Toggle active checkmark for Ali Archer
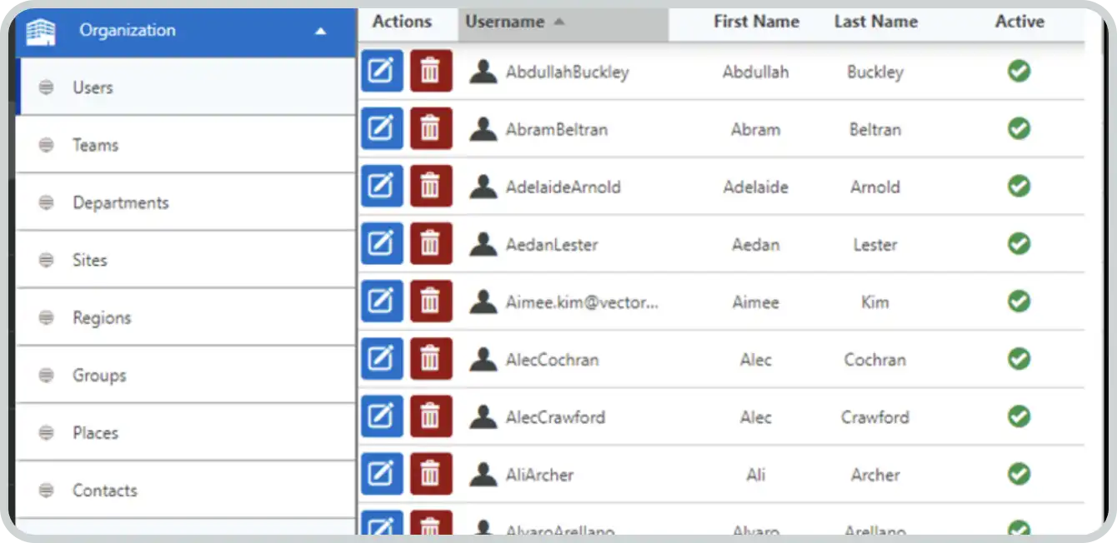 pyautogui.click(x=1019, y=473)
